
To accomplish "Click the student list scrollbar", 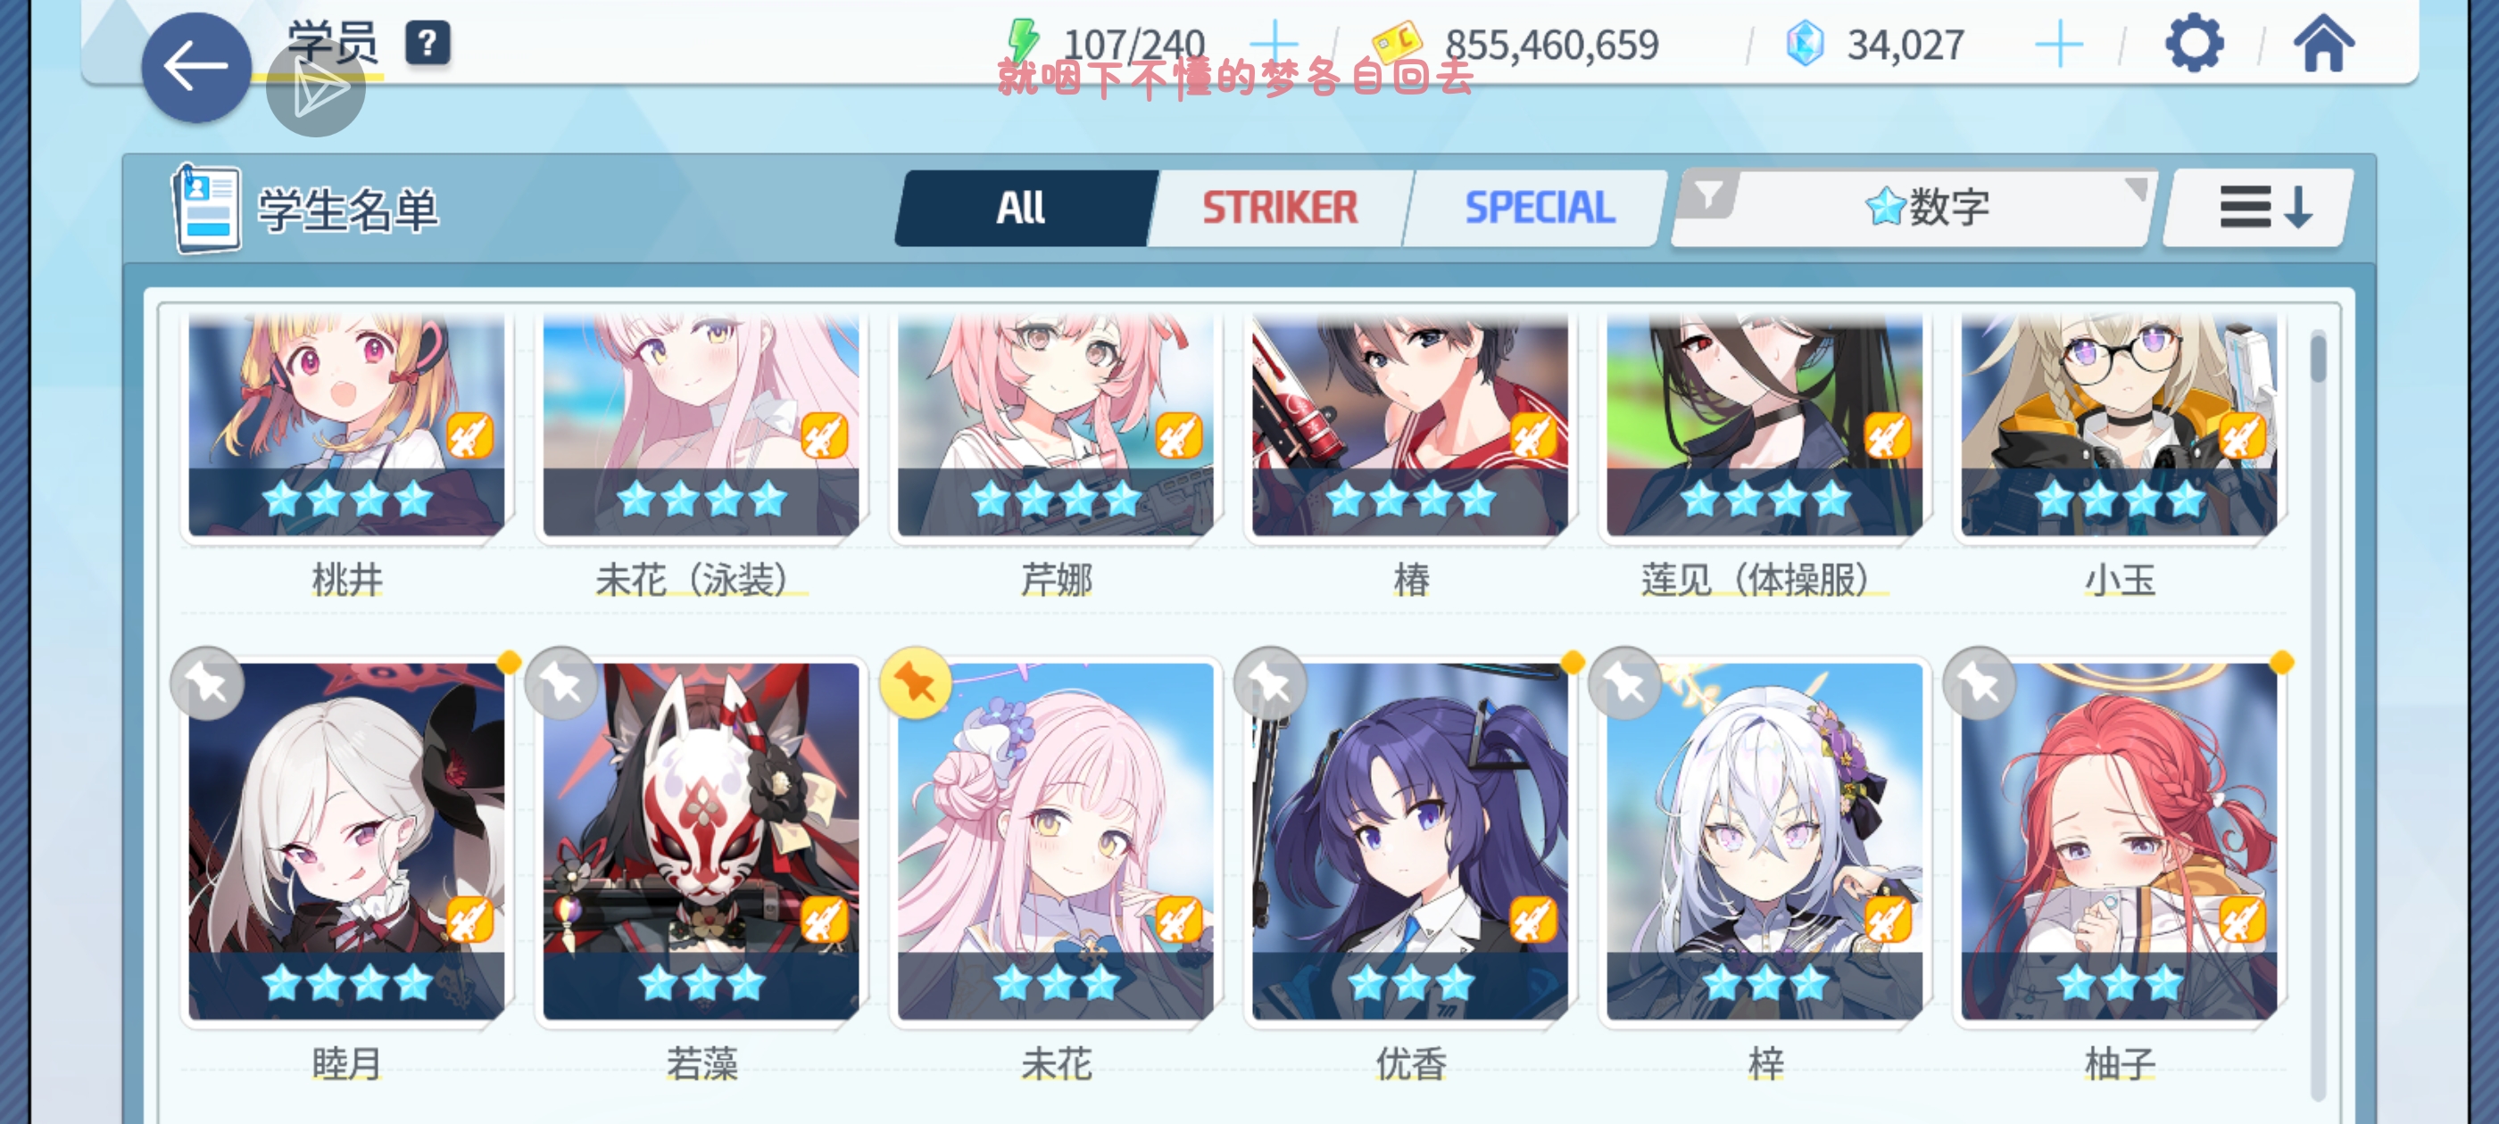I will (x=2319, y=715).
